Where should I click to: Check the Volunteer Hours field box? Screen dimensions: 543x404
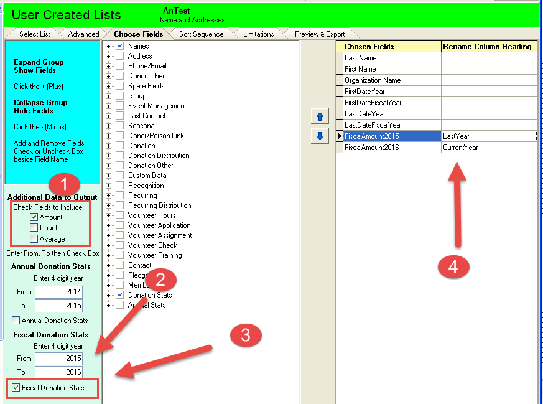tap(120, 215)
